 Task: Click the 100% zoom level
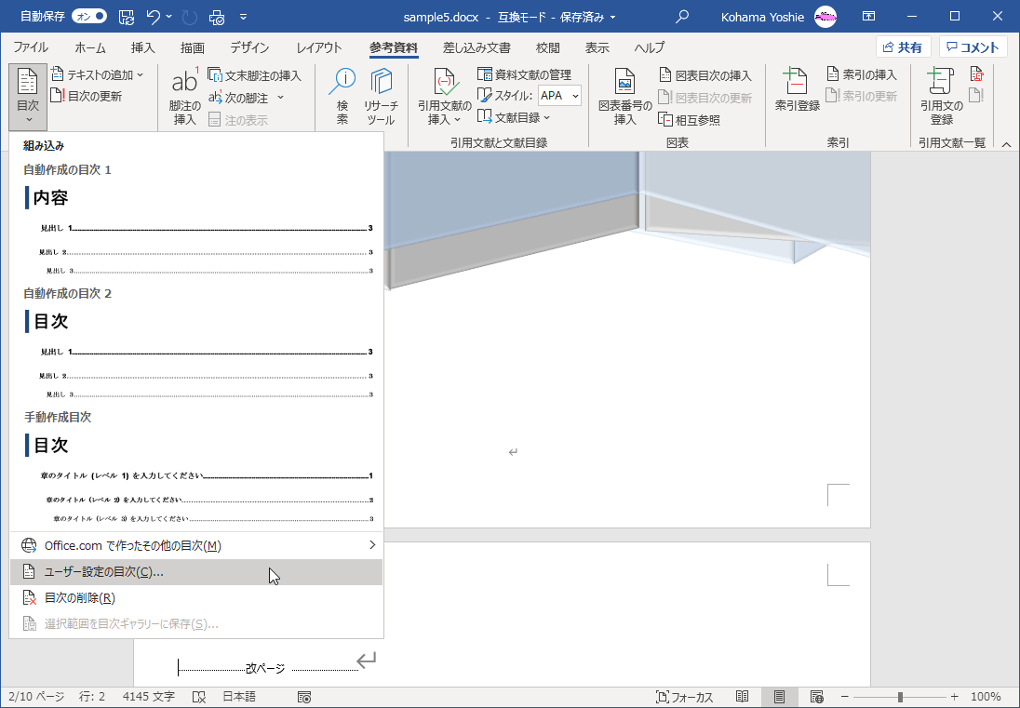(986, 697)
